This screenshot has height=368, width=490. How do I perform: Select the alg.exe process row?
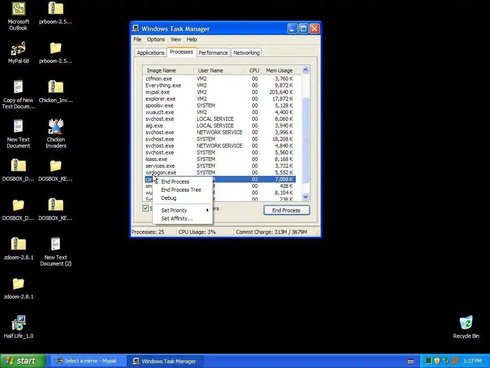tap(220, 126)
